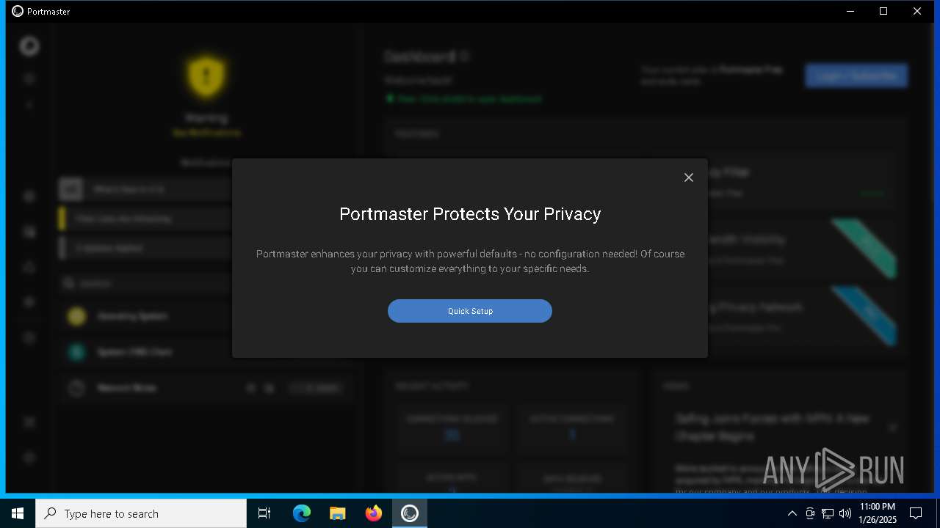This screenshot has width=940, height=528.
Task: Click the Meet Now tray icon
Action: pos(810,513)
